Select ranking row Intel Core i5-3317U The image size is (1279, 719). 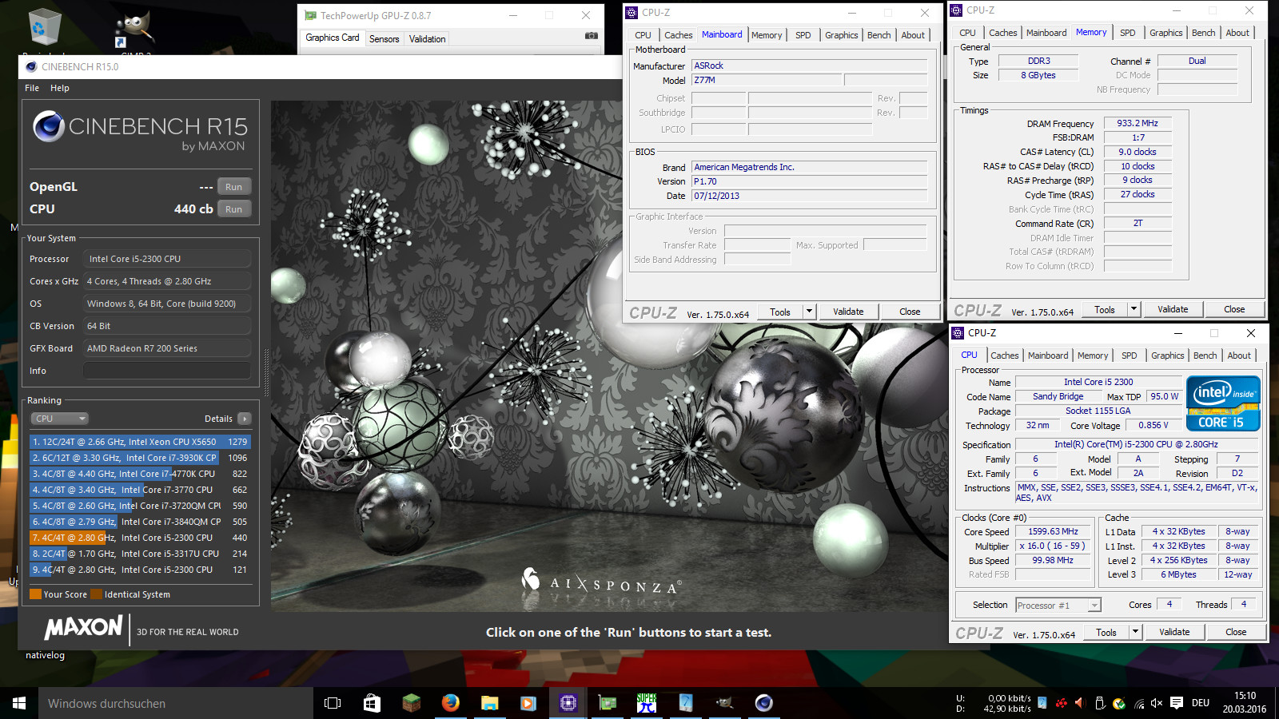point(141,554)
